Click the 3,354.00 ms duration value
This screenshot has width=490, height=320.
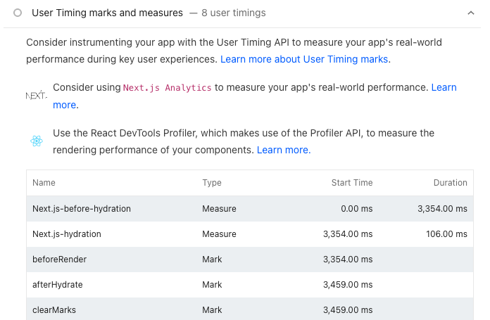(442, 209)
